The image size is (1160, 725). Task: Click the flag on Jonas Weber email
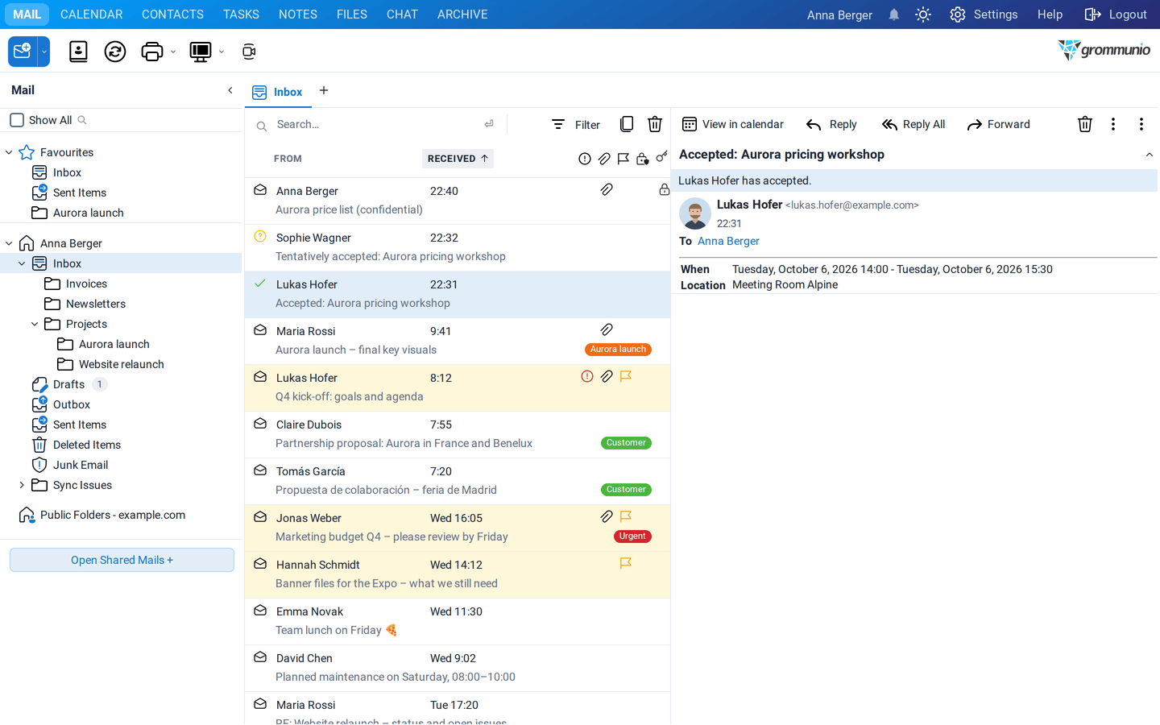pos(626,516)
